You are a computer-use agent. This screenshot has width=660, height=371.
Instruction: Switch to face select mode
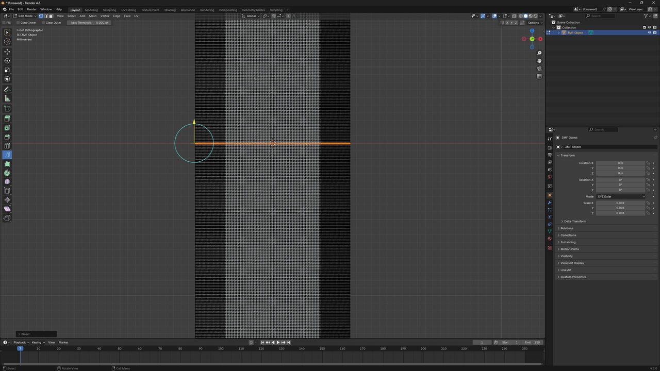[51, 16]
